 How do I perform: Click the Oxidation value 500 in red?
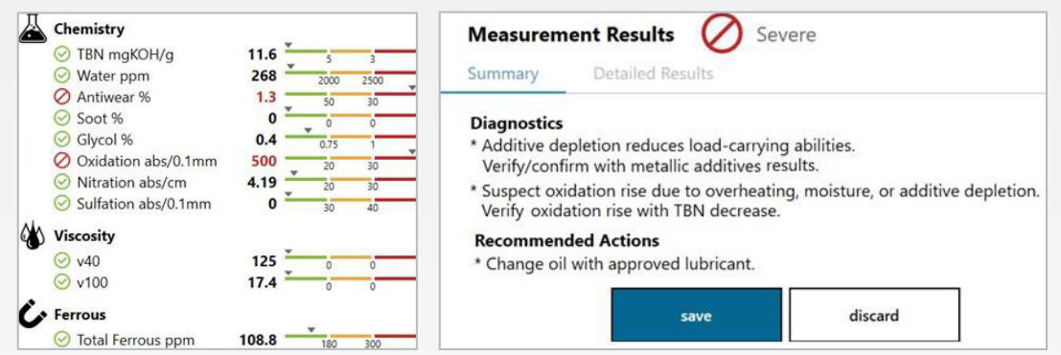[x=264, y=162]
